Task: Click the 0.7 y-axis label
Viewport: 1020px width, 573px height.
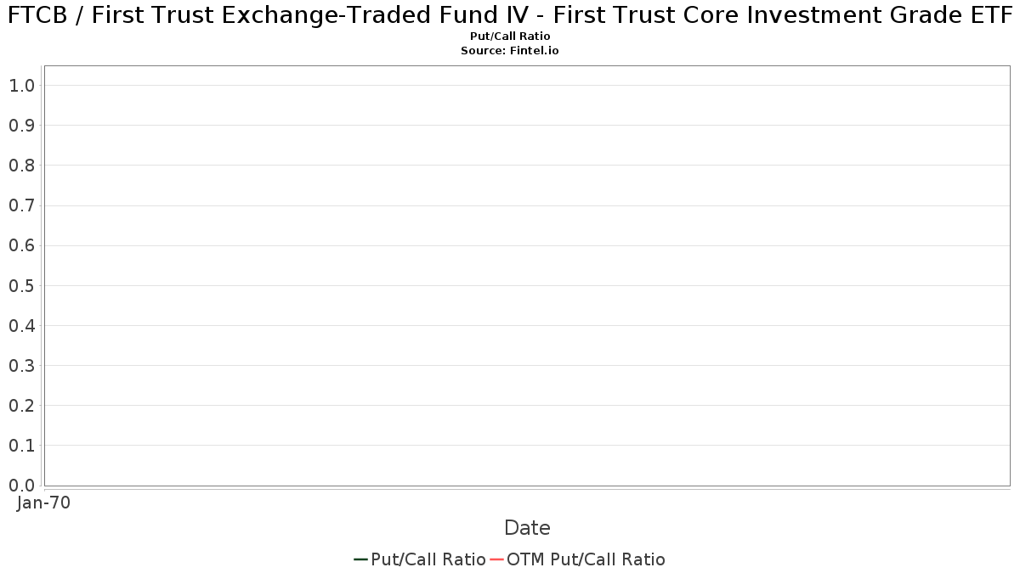Action: pyautogui.click(x=21, y=205)
